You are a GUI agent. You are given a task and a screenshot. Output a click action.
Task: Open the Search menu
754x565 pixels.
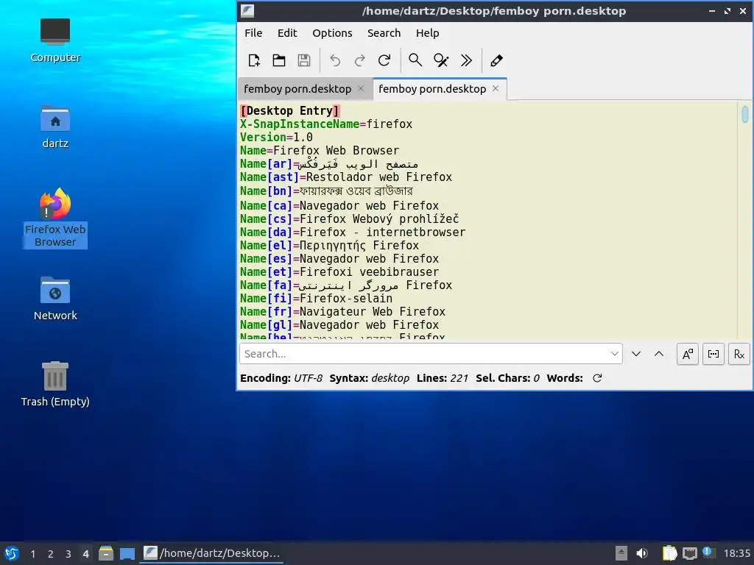point(384,33)
